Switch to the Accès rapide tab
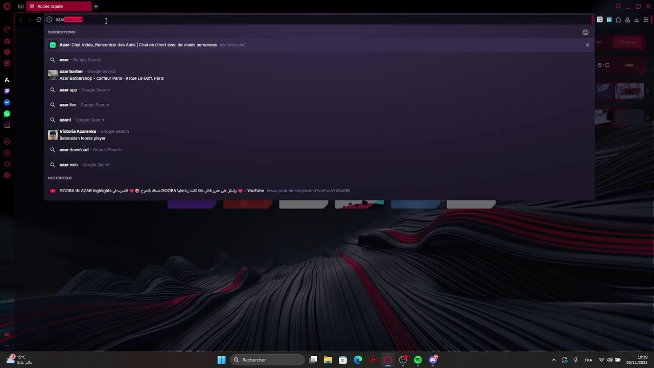The height and width of the screenshot is (368, 654). pyautogui.click(x=58, y=7)
